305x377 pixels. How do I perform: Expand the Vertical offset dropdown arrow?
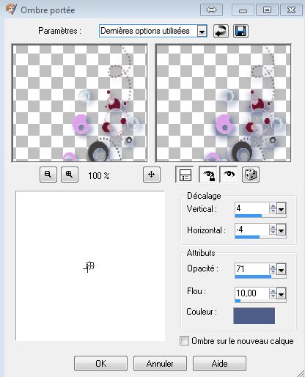coord(281,209)
